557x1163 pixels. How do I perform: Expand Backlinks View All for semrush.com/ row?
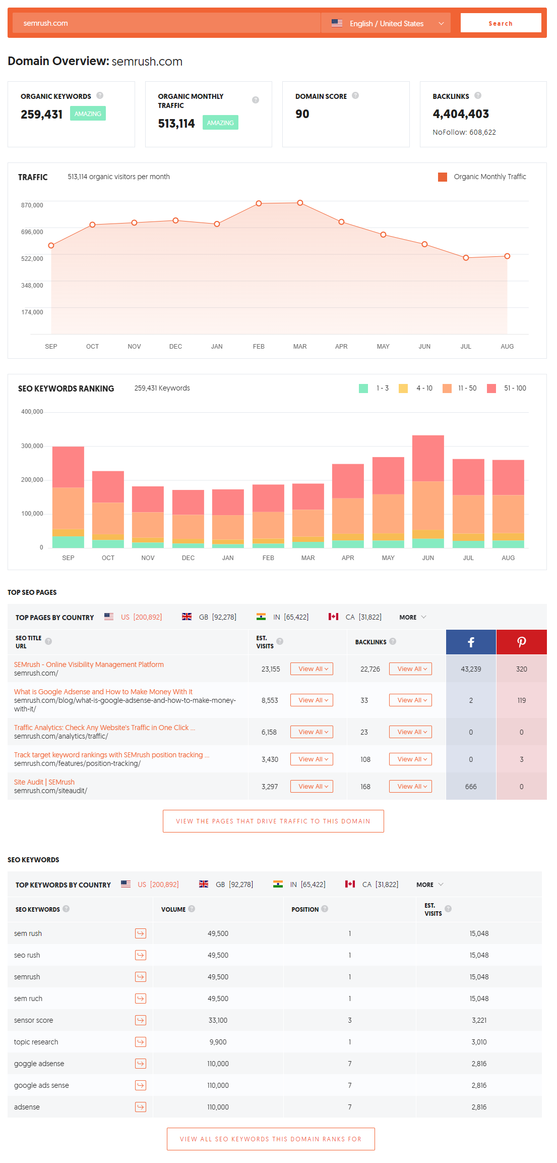[x=410, y=669]
